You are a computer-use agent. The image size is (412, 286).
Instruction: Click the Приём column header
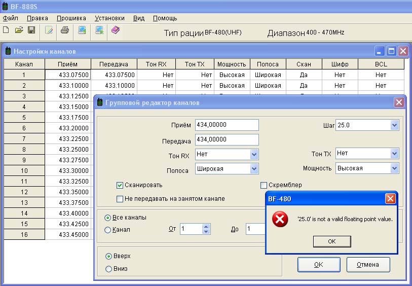click(x=68, y=64)
